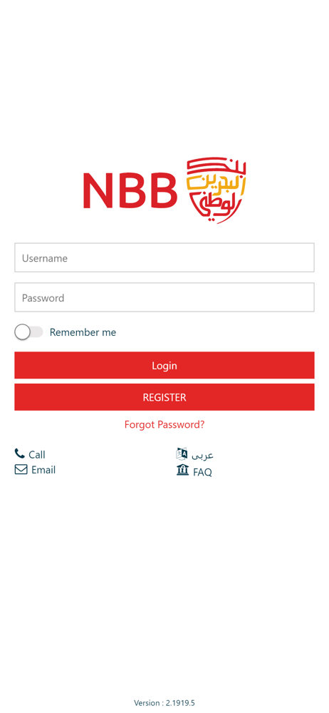This screenshot has height=713, width=329.
Task: Click the Version 2.1919.5 label
Action: tap(164, 702)
